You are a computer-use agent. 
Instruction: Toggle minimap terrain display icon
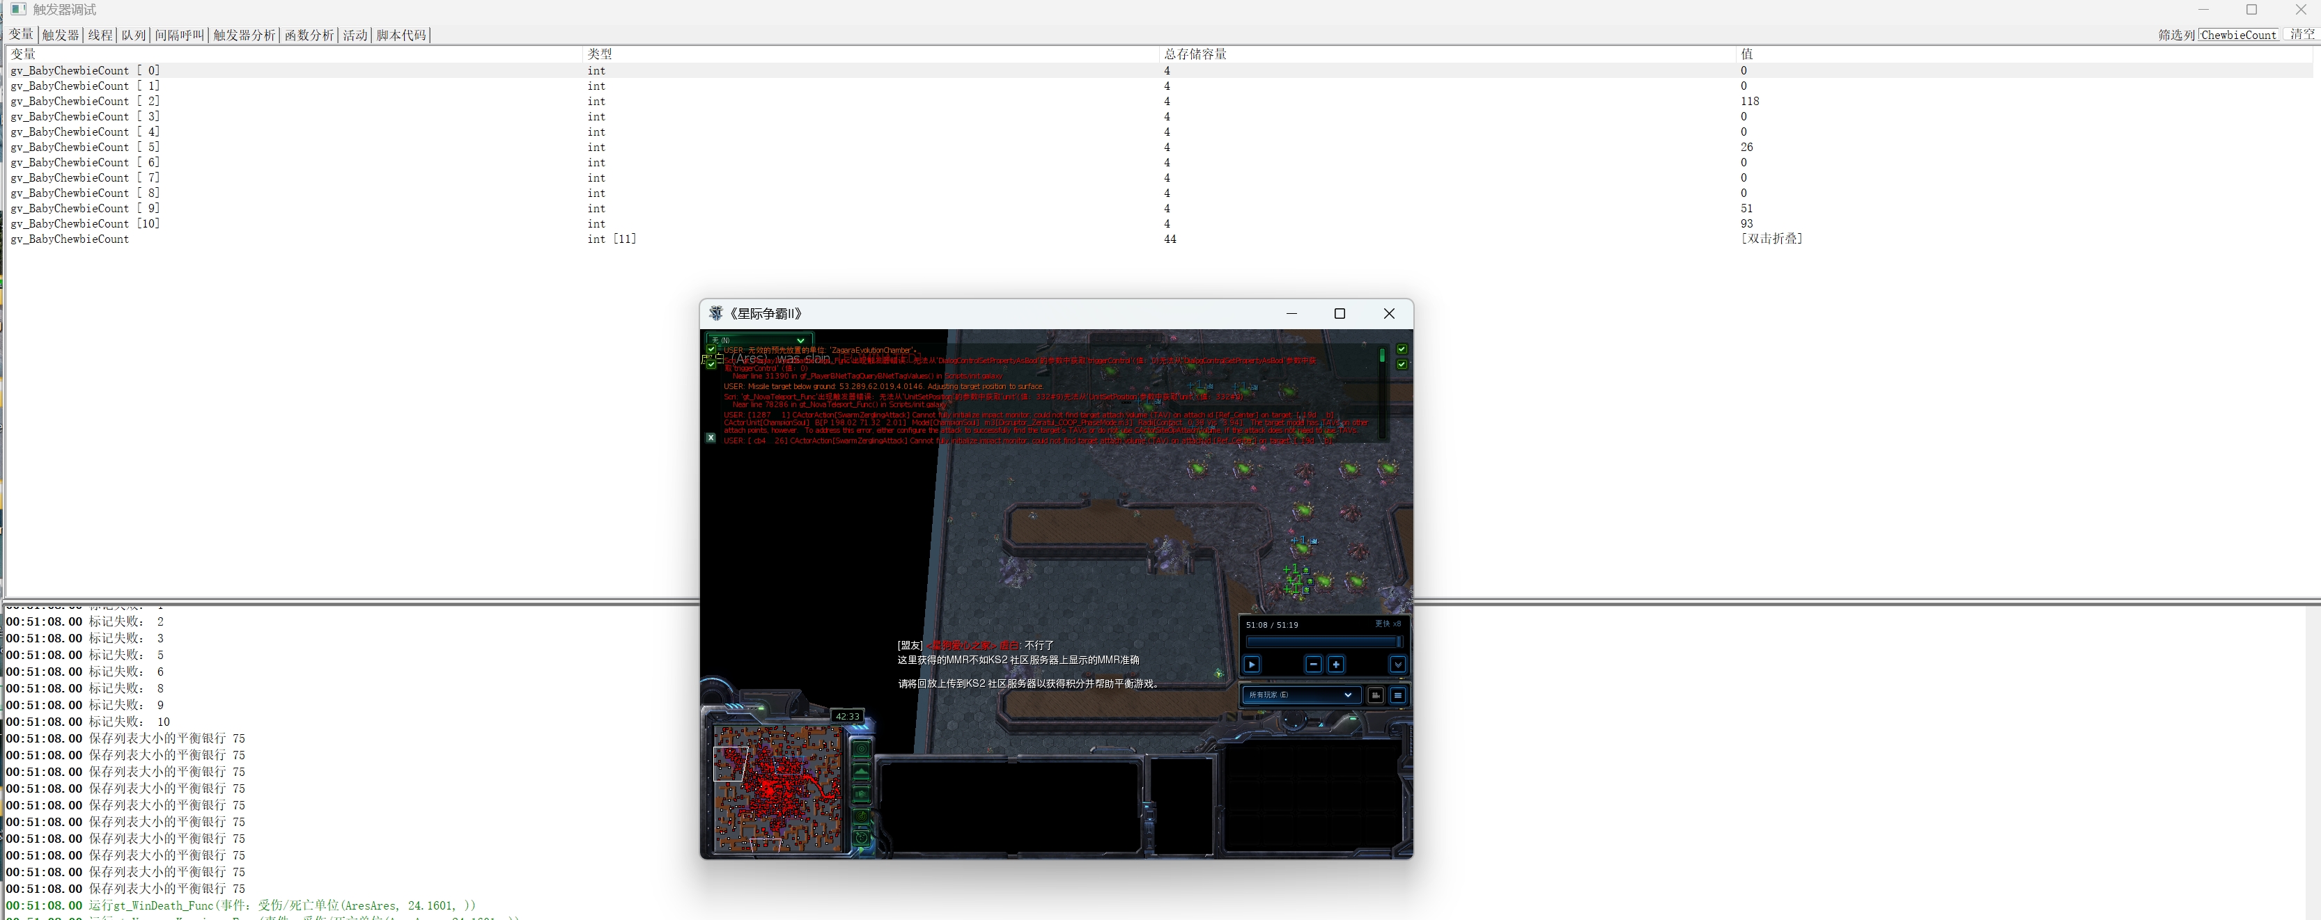click(x=862, y=772)
